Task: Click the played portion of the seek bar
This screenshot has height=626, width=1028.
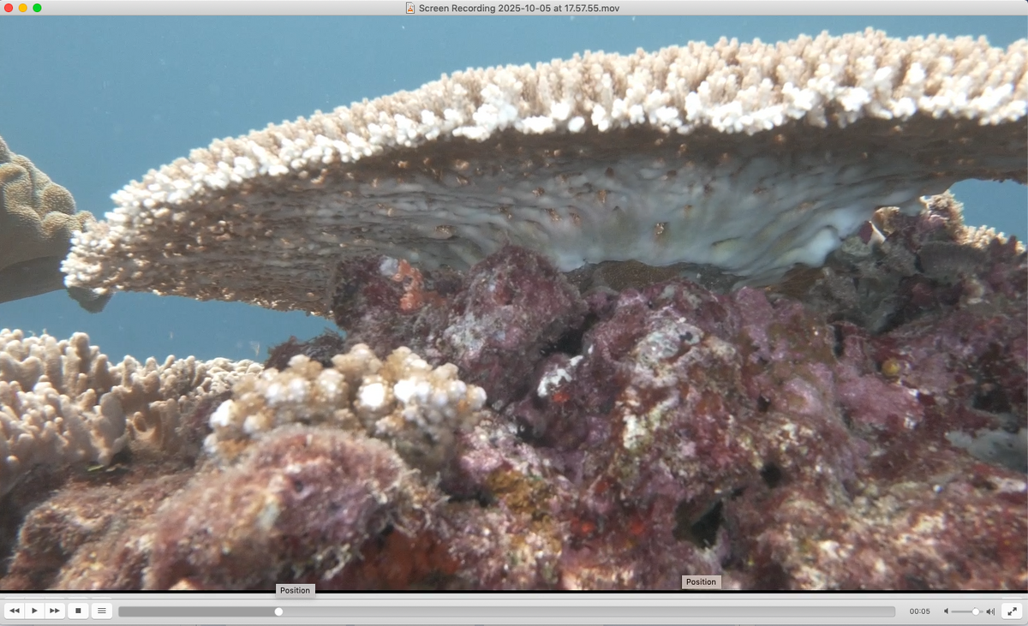Action: (197, 611)
